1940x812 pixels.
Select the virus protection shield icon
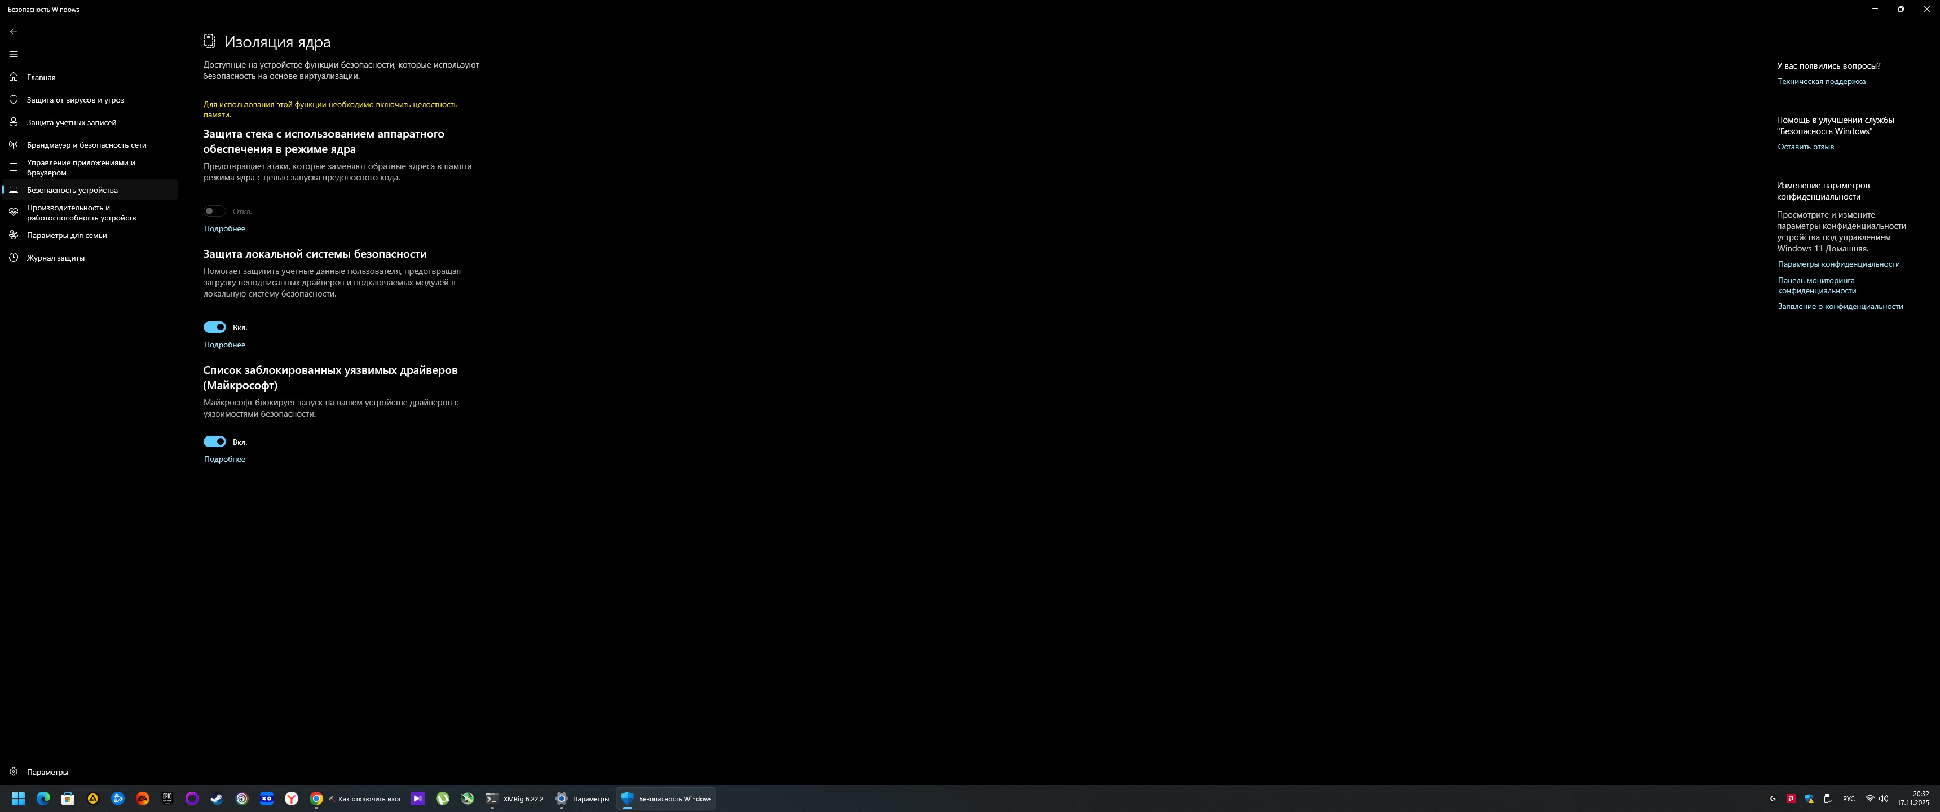coord(14,99)
